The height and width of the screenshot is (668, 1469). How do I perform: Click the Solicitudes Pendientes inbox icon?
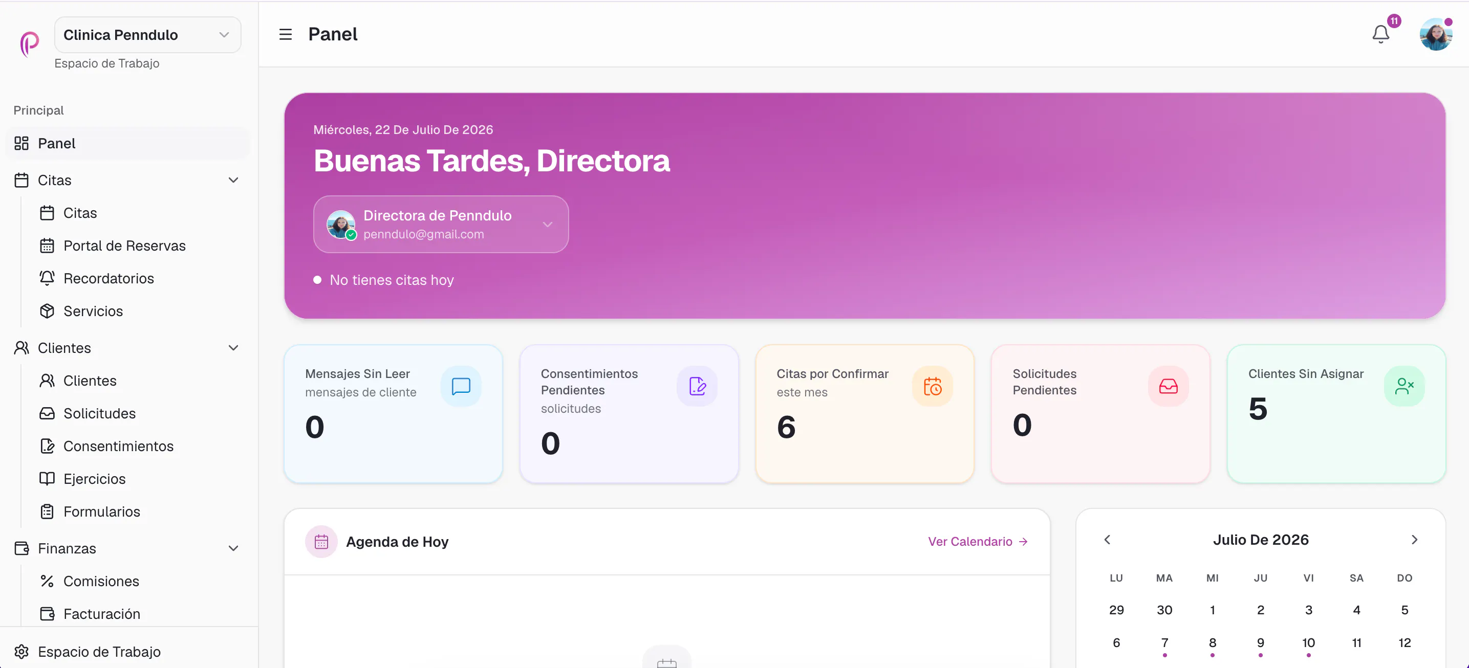click(x=1169, y=386)
